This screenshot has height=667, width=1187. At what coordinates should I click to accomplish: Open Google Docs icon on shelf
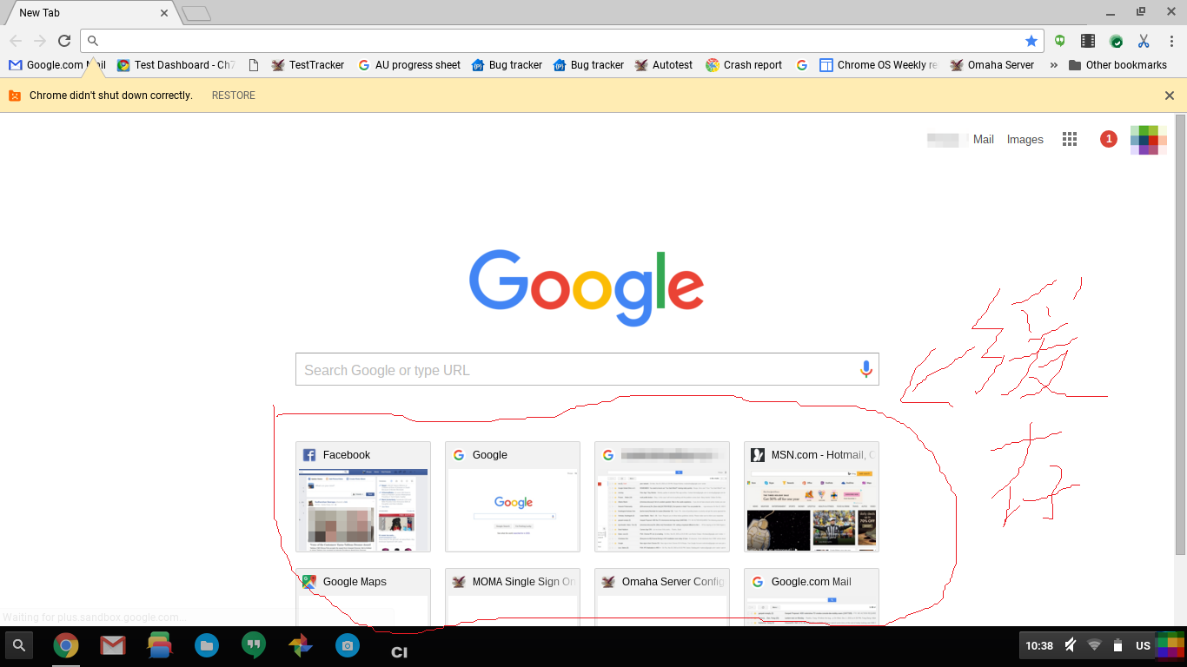(159, 645)
